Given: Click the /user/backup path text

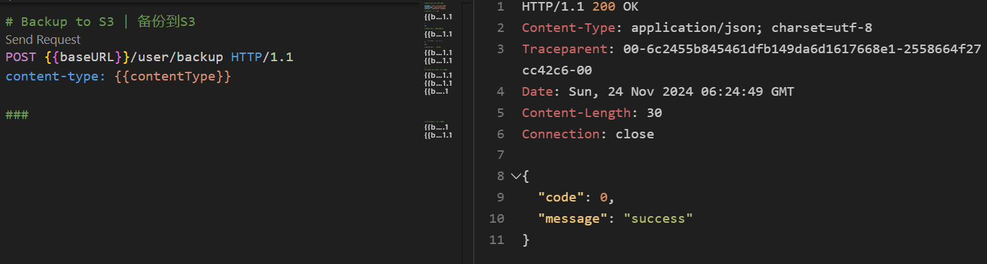Looking at the screenshot, I should pyautogui.click(x=177, y=57).
